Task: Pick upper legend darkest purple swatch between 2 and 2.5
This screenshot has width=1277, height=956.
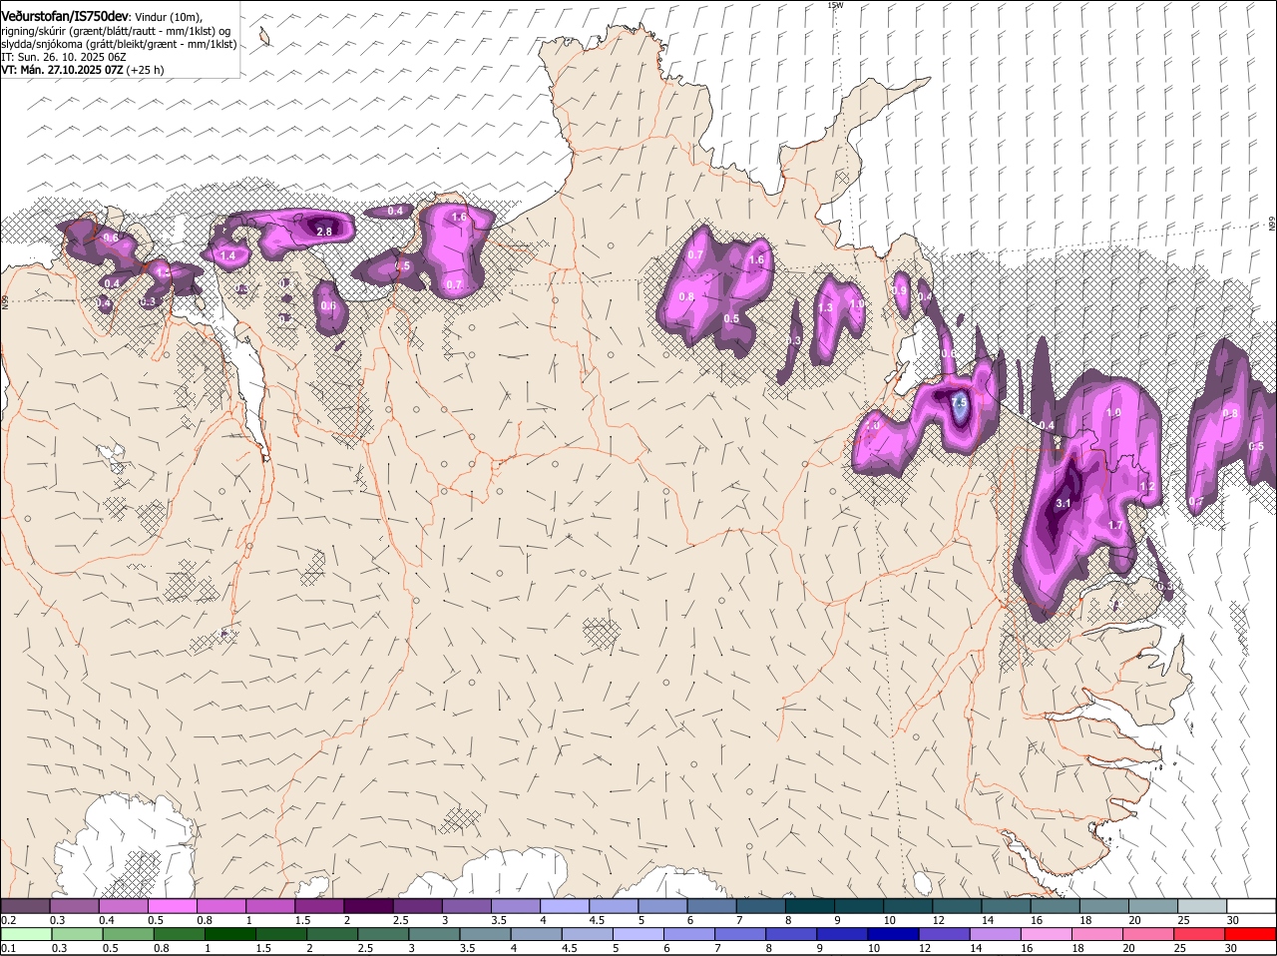Action: (x=367, y=905)
